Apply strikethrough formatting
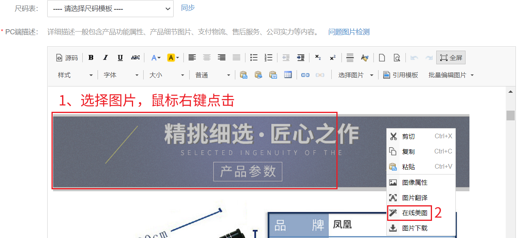 click(135, 58)
